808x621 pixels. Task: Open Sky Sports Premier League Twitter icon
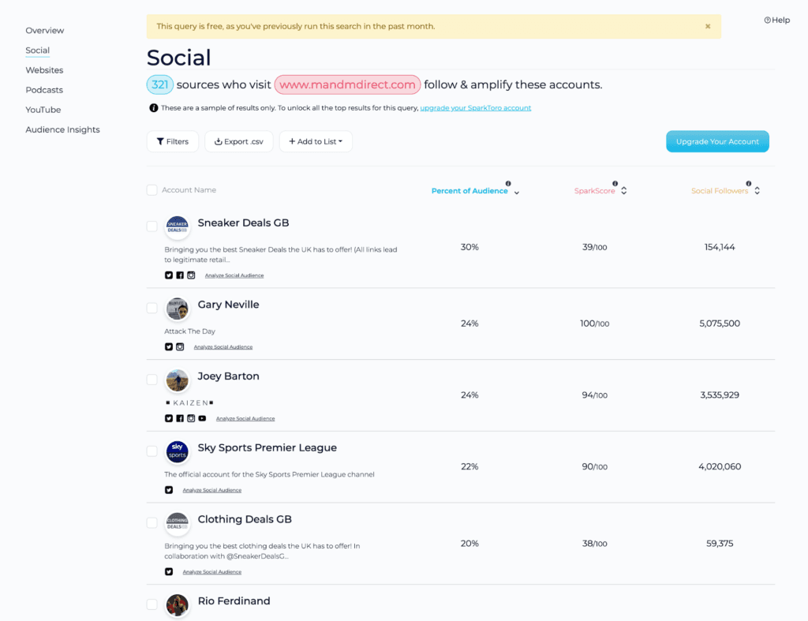(169, 490)
